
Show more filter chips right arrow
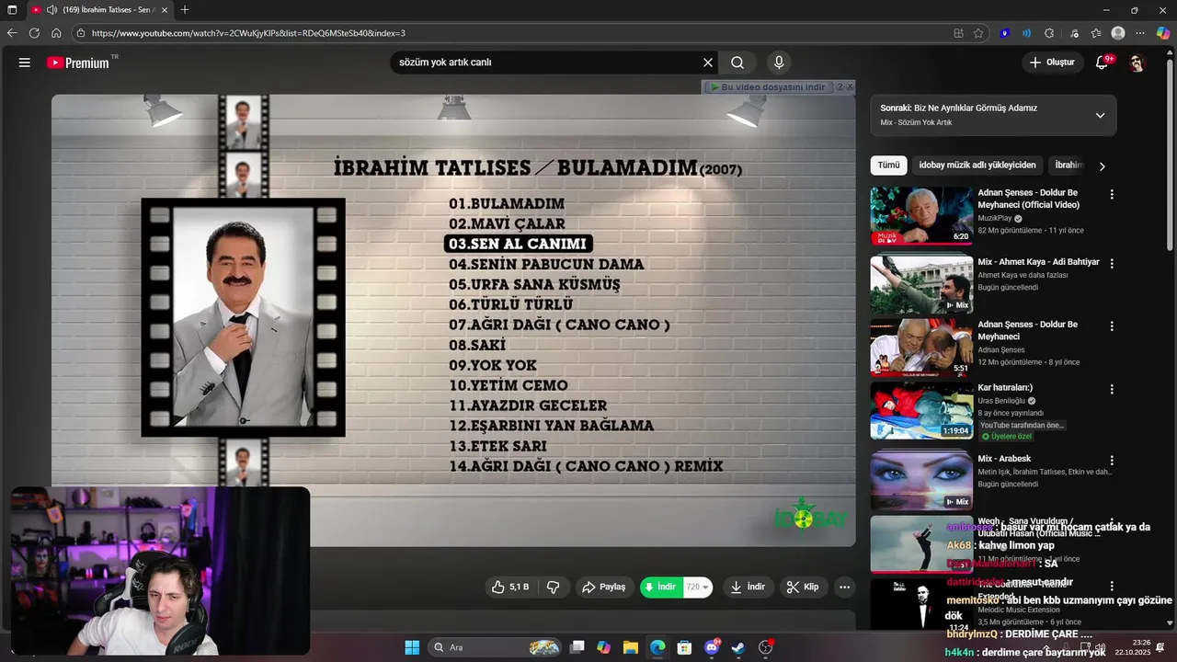pyautogui.click(x=1102, y=165)
